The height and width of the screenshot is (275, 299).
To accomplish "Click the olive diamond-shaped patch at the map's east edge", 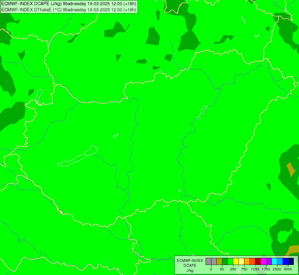I will pyautogui.click(x=291, y=169).
